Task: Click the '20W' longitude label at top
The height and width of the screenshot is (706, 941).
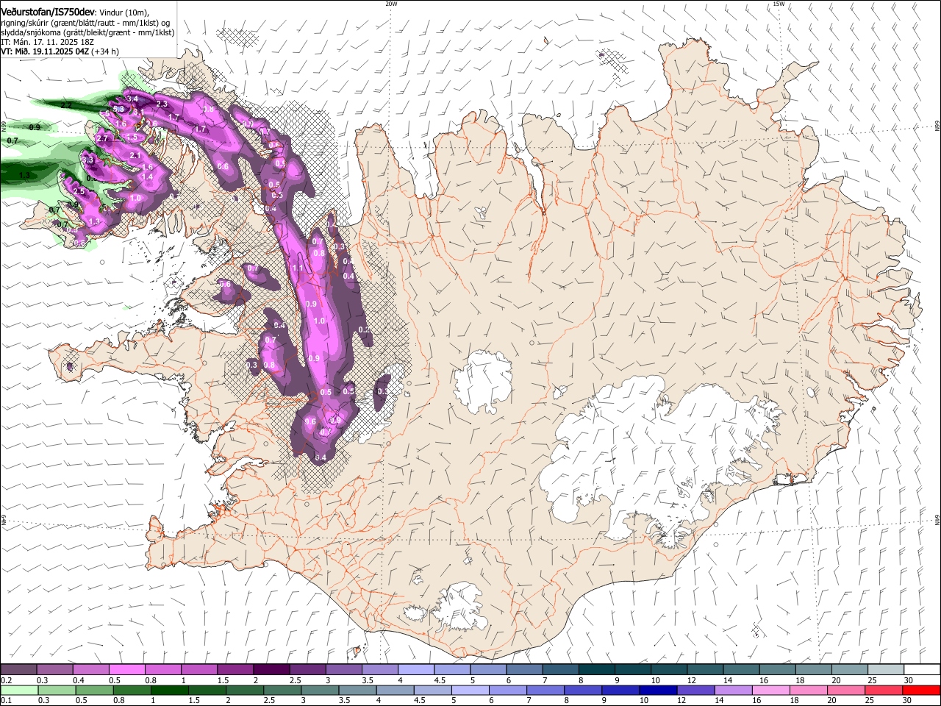Action: tap(391, 4)
